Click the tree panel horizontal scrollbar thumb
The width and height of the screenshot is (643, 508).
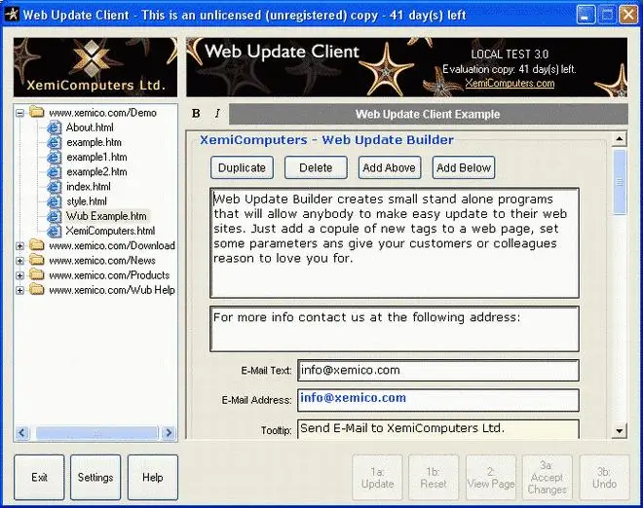pyautogui.click(x=96, y=433)
